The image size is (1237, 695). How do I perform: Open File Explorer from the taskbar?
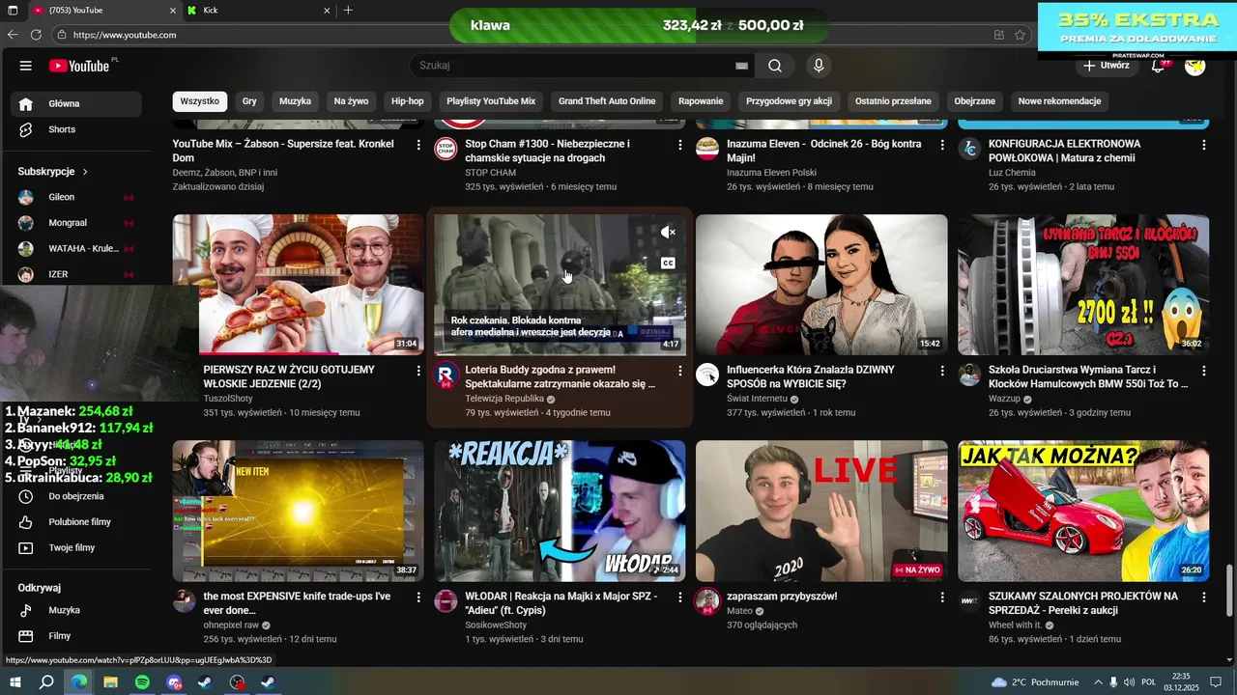[x=110, y=682]
